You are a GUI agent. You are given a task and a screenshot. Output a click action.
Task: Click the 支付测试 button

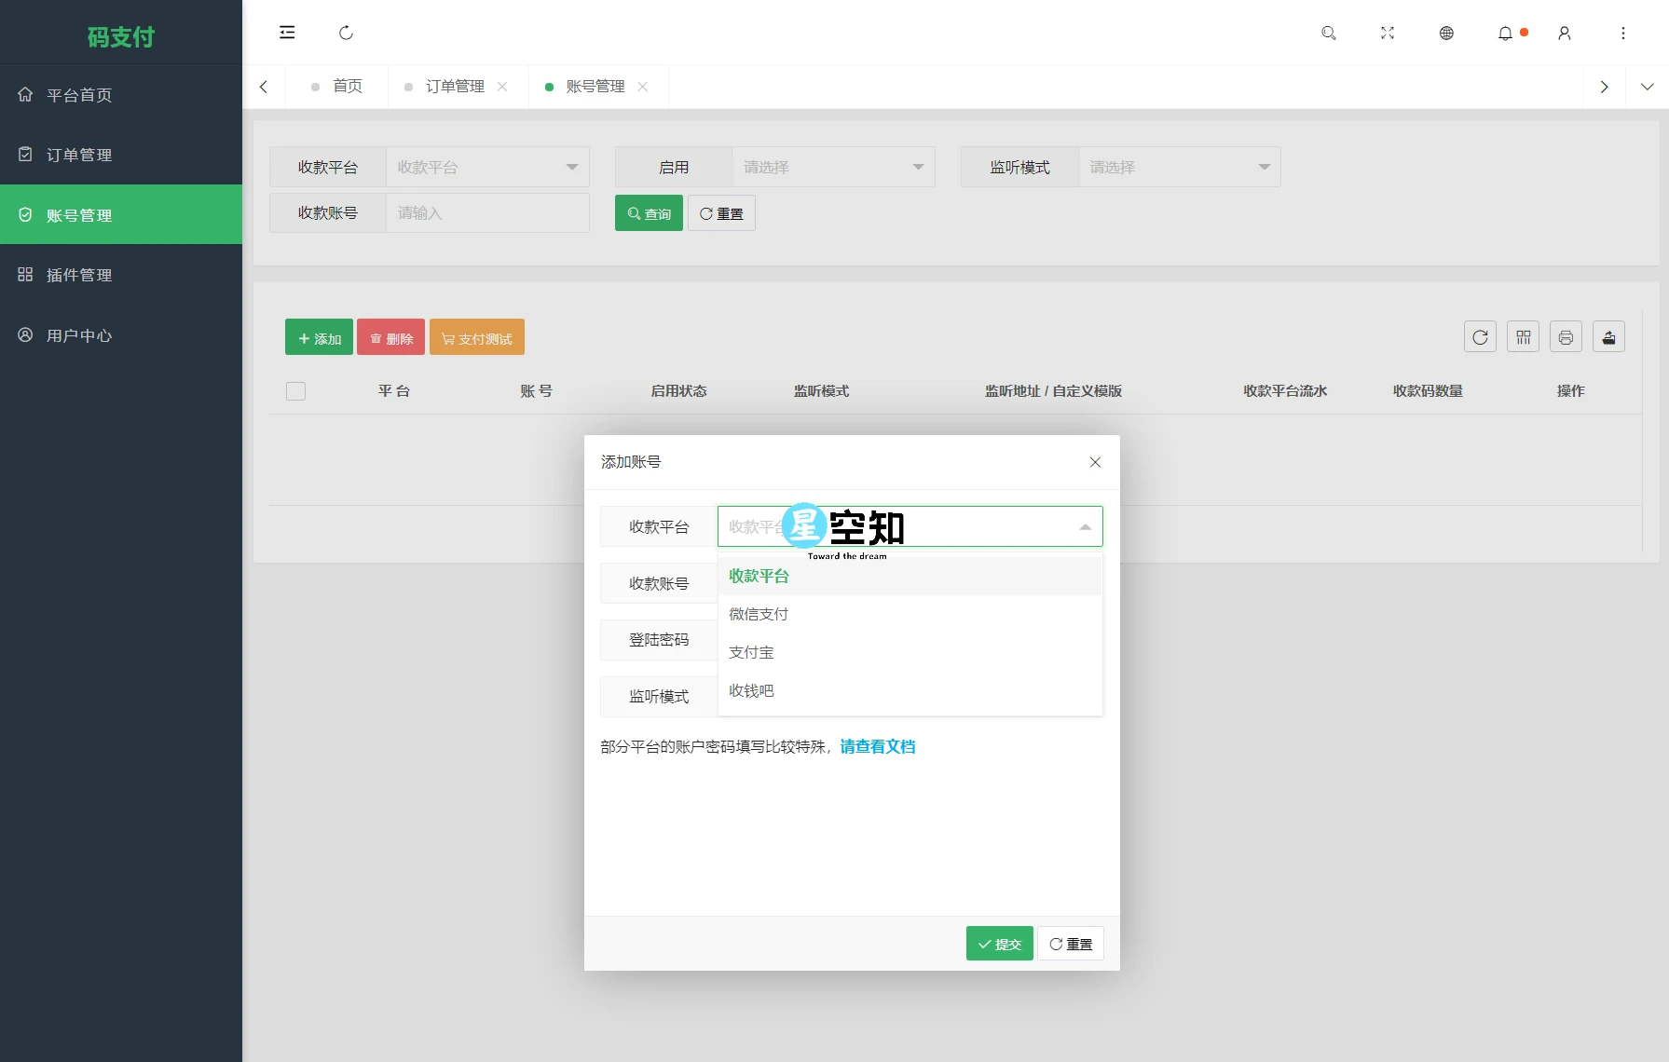click(476, 337)
